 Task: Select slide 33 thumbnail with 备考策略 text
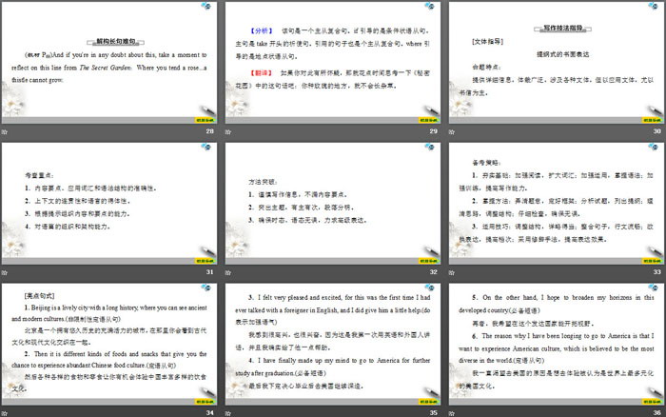pyautogui.click(x=557, y=203)
